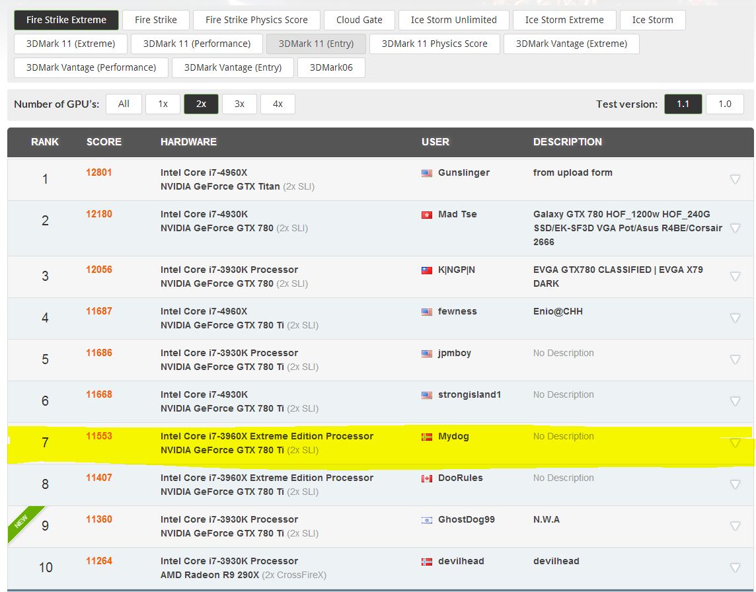Expand the strongisland1 result row

pyautogui.click(x=735, y=401)
